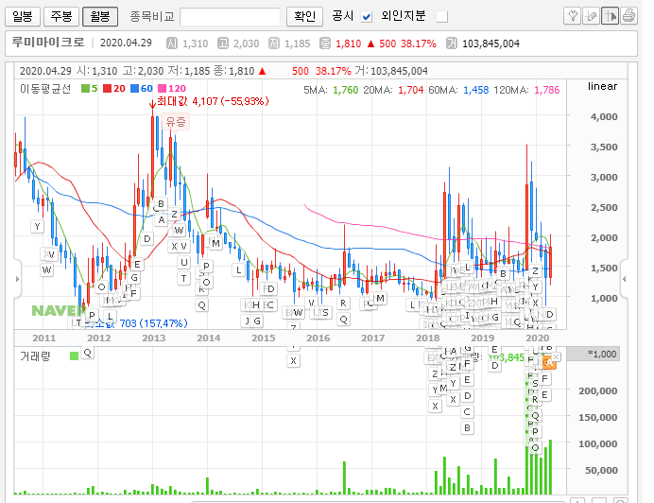Viewport: 654px width, 503px height.
Task: Expand the right side panel arrow
Action: [x=624, y=279]
